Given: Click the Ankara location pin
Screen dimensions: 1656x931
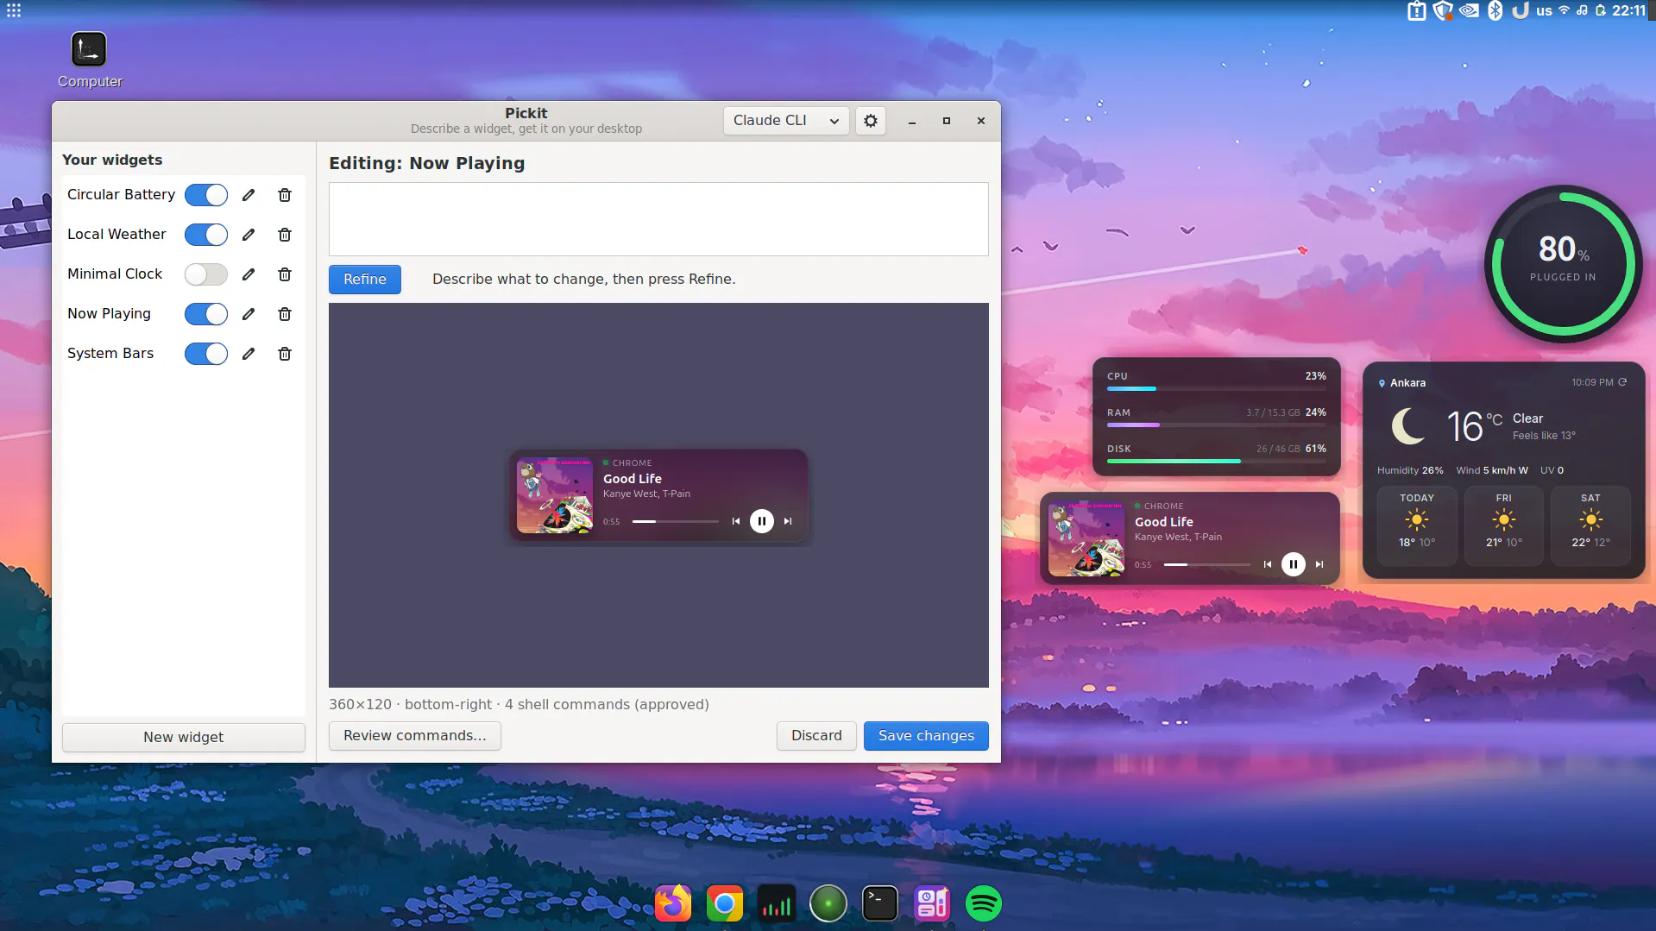Looking at the screenshot, I should [1382, 383].
